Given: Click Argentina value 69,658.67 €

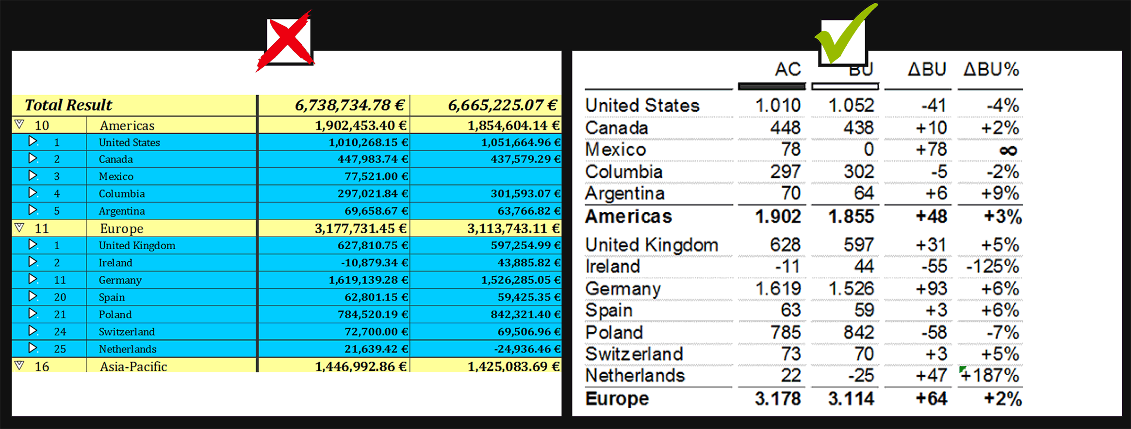Looking at the screenshot, I should pos(376,211).
